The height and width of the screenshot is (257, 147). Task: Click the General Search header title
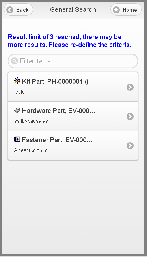[x=73, y=9]
